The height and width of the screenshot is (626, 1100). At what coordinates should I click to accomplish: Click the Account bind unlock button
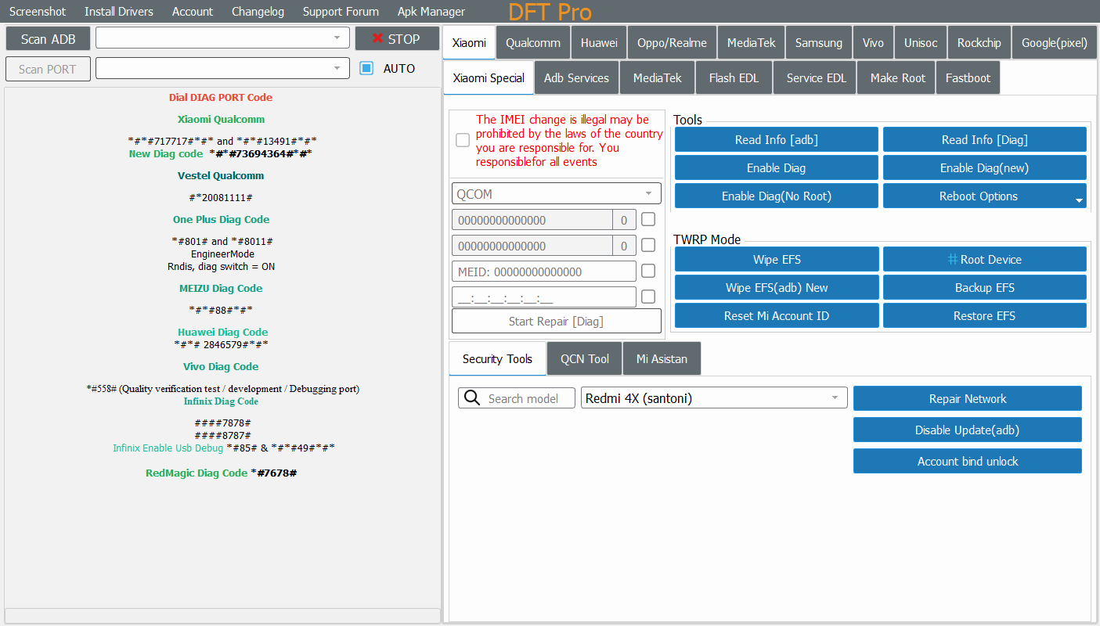tap(967, 462)
